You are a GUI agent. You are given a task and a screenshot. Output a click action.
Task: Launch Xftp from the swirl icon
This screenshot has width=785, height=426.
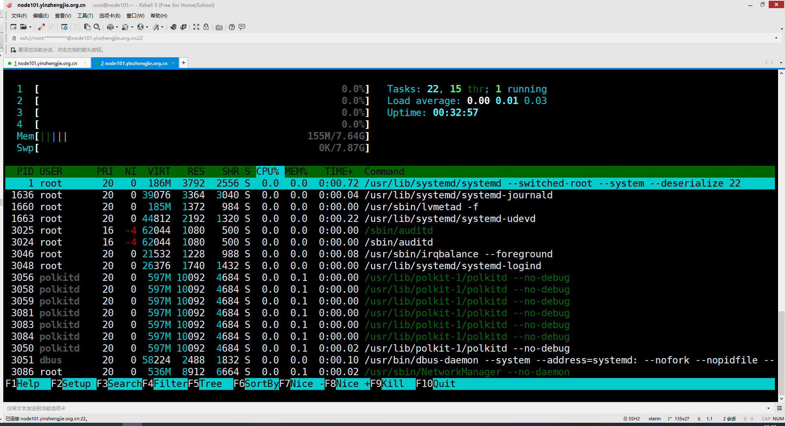tap(173, 27)
